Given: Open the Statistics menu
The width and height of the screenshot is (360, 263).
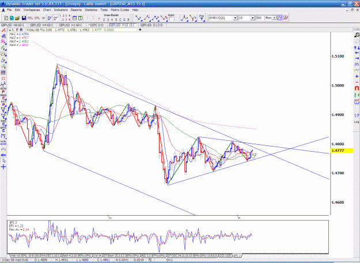Looking at the screenshot, I should point(91,10).
